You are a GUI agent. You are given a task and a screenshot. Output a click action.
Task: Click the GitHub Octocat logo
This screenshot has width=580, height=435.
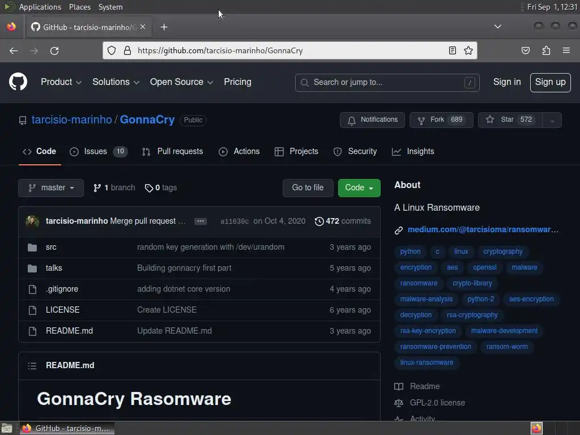tap(18, 82)
